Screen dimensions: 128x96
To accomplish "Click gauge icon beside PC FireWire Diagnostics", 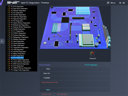I will coord(9,15).
